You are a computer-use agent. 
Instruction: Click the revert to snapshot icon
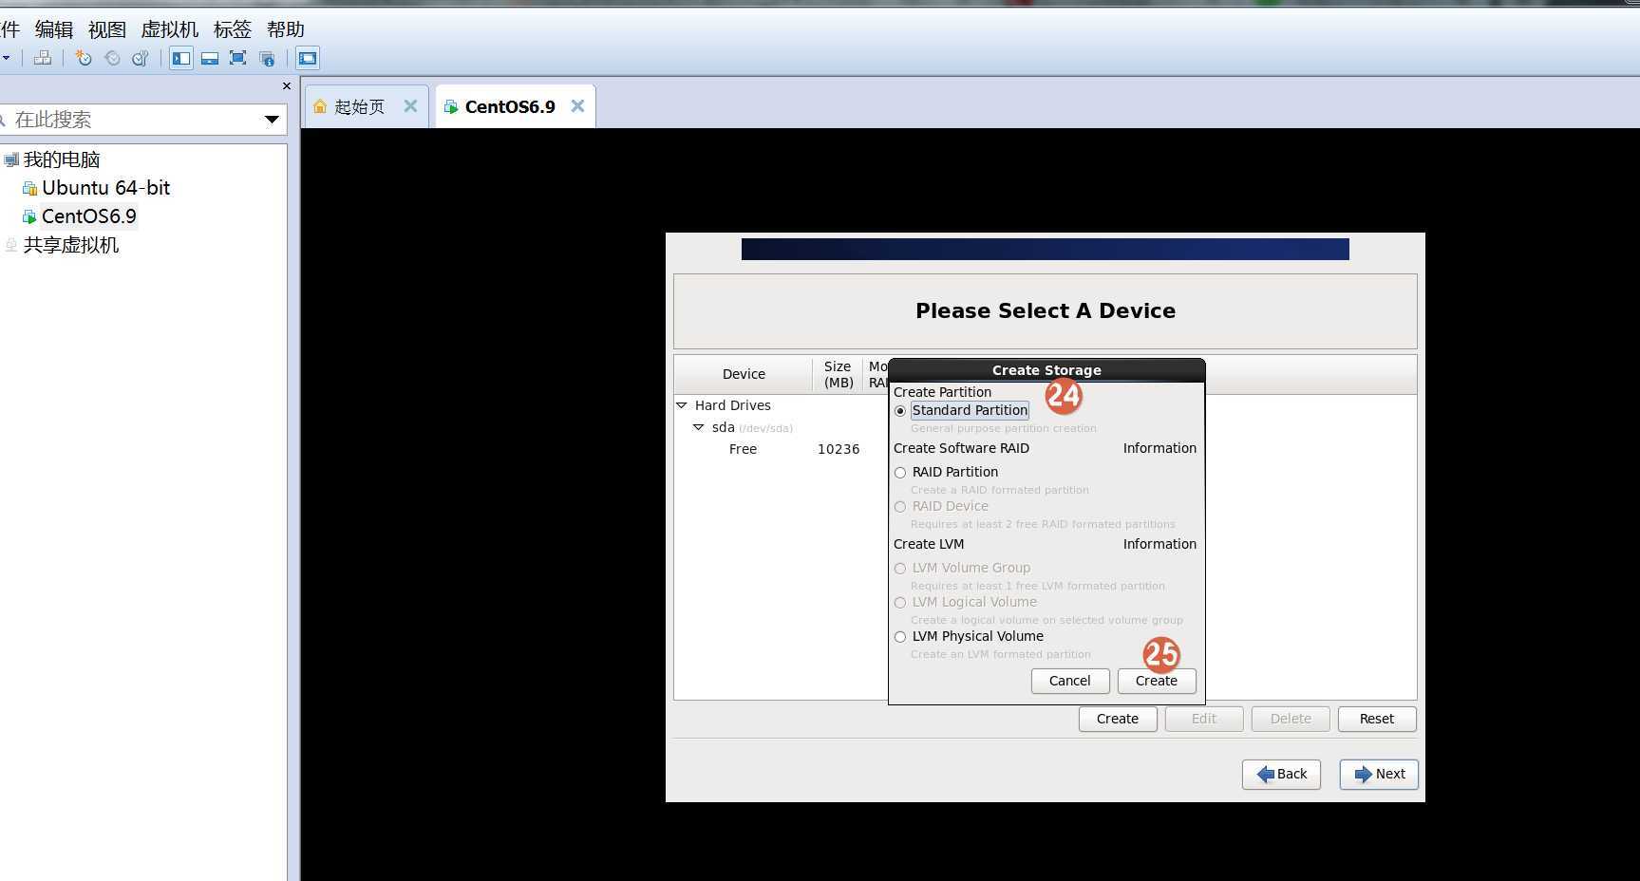tap(112, 58)
